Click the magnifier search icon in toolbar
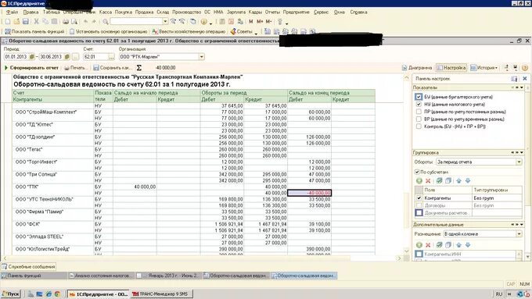 (106, 22)
